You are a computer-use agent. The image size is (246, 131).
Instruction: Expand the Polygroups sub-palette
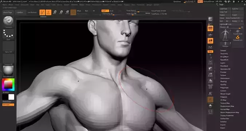[x=225, y=88]
